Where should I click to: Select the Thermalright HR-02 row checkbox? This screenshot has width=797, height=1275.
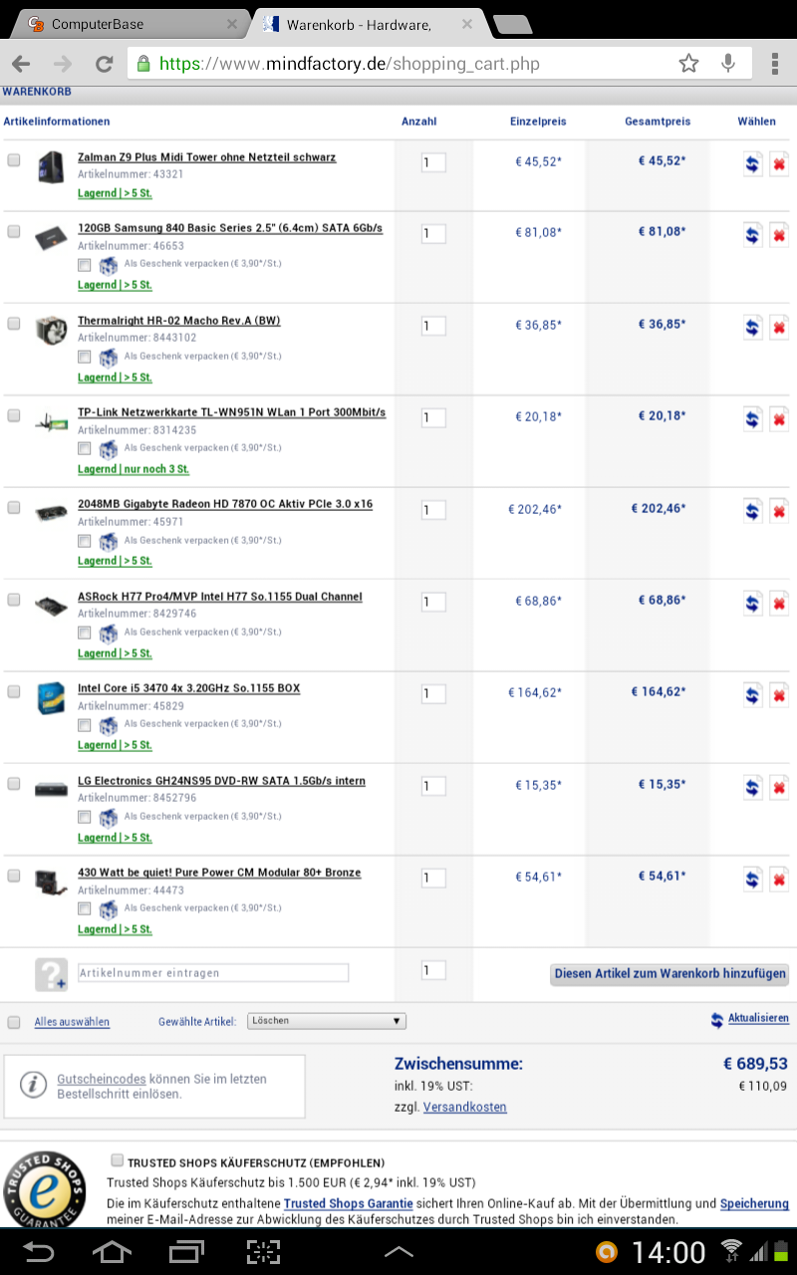[x=14, y=324]
